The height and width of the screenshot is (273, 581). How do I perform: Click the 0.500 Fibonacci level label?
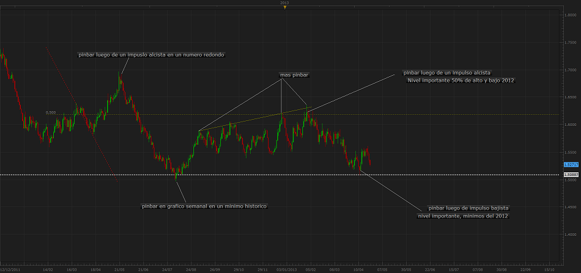[51, 112]
